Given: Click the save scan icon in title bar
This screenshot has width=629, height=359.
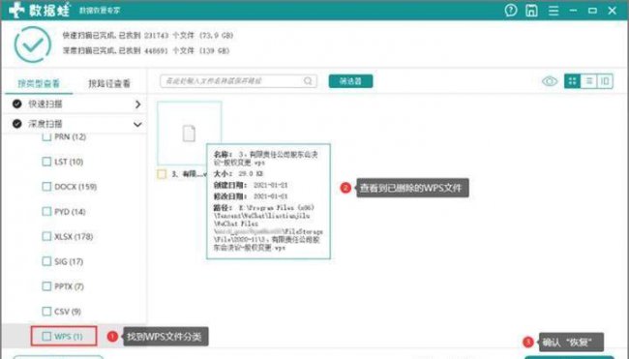Looking at the screenshot, I should point(531,11).
